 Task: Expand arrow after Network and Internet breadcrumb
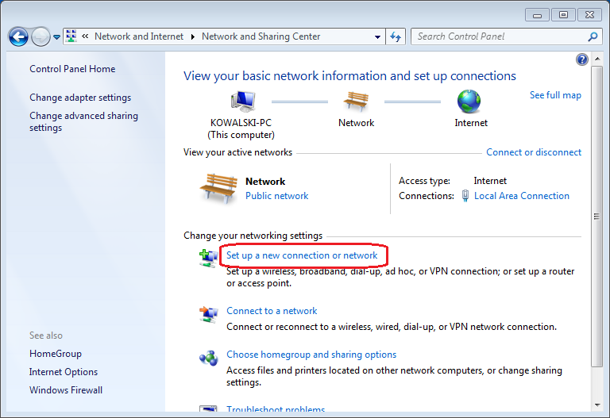pos(192,36)
